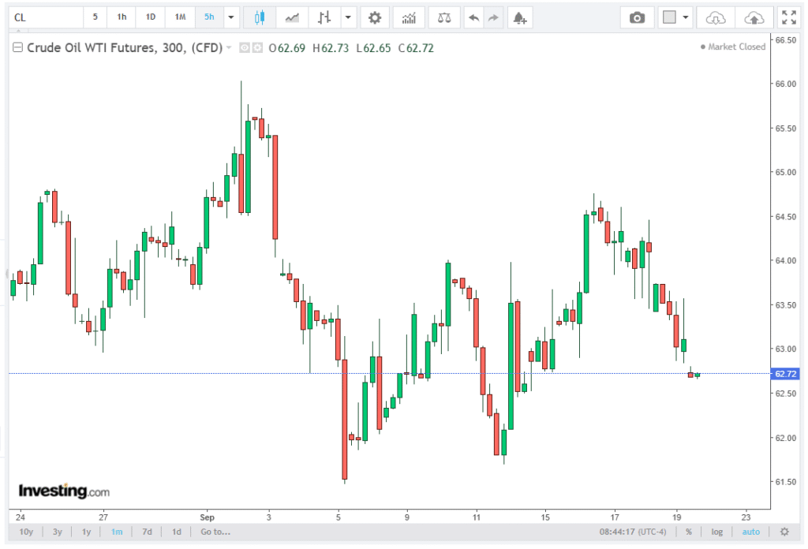Toggle auto scale in the bottom bar
This screenshot has height=549, width=808.
751,532
